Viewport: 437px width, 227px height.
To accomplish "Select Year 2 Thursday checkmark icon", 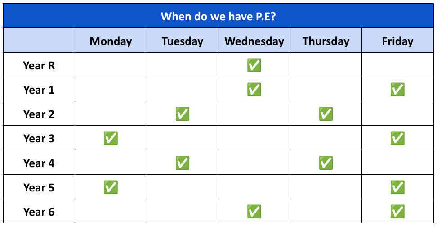I will [326, 114].
